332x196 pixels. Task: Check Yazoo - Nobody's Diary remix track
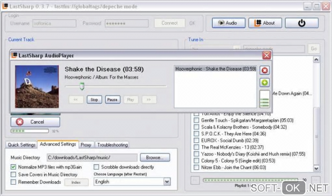pos(197,154)
